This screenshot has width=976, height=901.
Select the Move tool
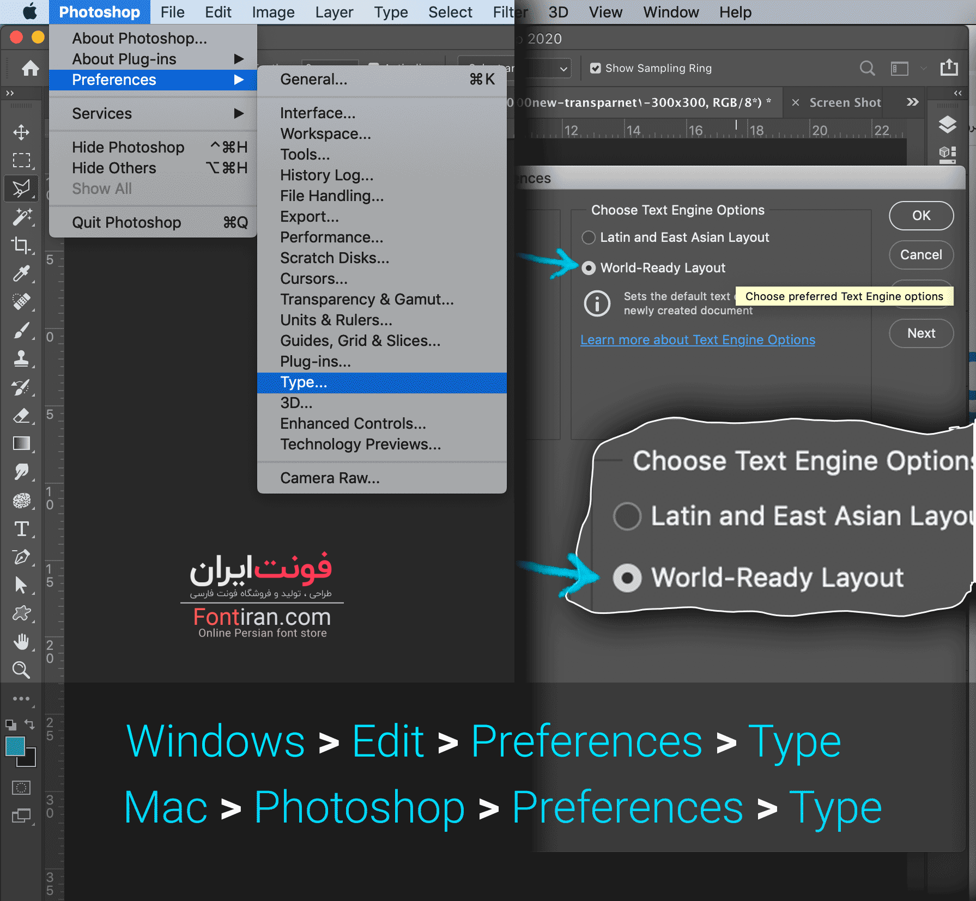pyautogui.click(x=21, y=132)
